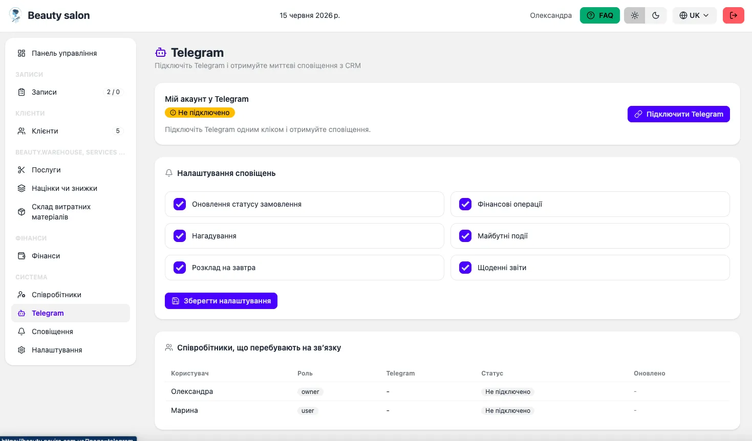Open Сповіщення in sidebar
This screenshot has height=441, width=752.
pyautogui.click(x=71, y=332)
